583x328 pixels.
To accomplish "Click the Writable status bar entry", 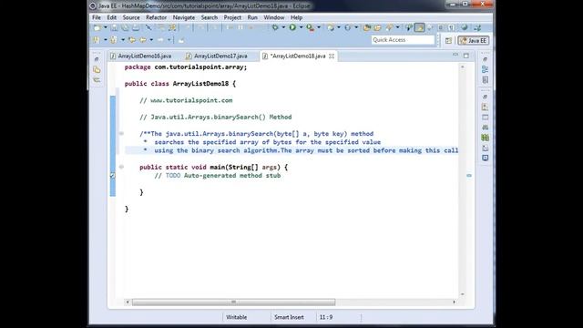I will point(237,317).
